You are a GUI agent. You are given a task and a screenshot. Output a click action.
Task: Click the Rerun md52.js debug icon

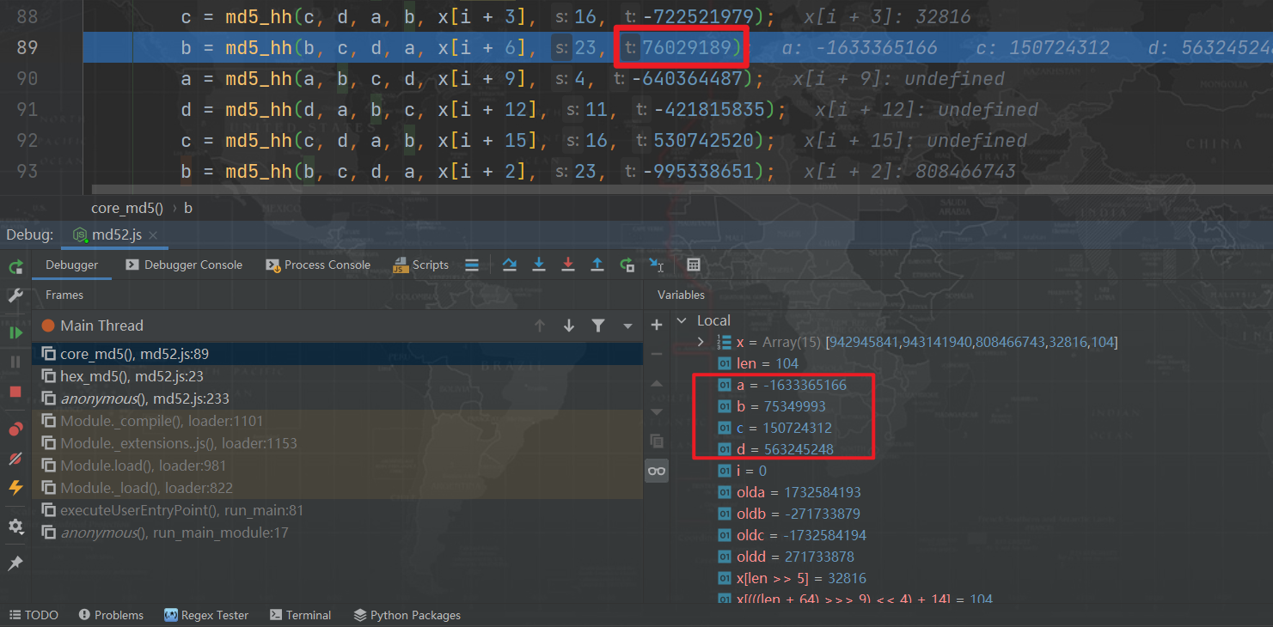pyautogui.click(x=15, y=267)
